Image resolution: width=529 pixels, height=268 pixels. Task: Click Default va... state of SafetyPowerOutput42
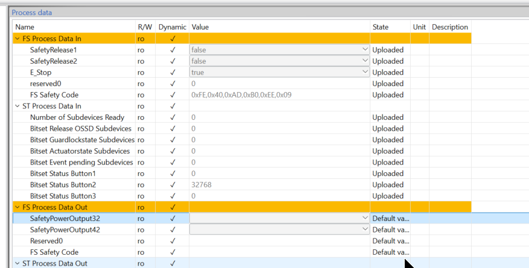[391, 229]
